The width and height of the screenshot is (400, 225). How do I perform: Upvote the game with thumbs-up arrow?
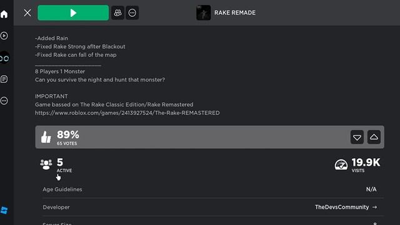374,137
